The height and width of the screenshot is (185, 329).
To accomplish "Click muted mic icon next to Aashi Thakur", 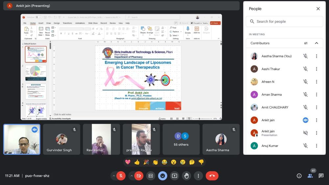I will click(x=306, y=69).
